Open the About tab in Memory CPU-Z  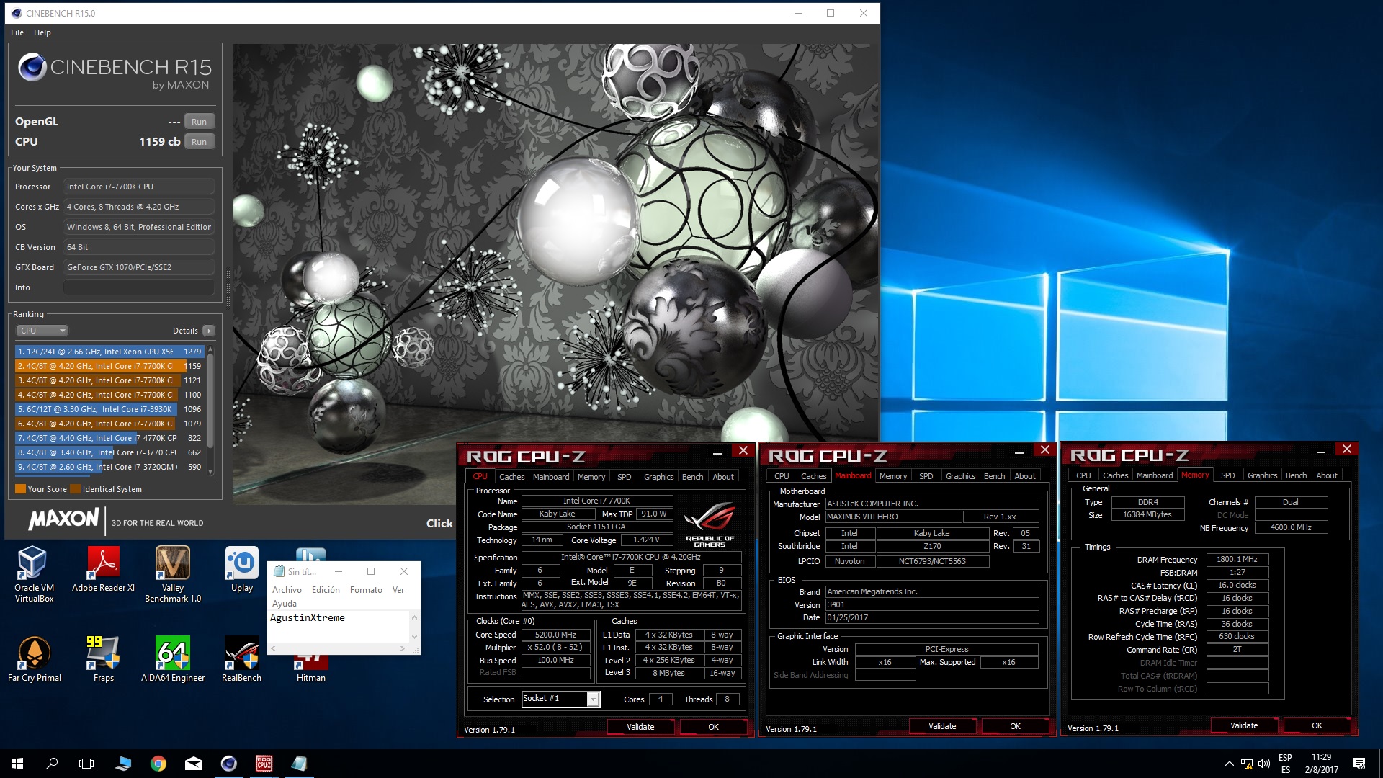tap(1326, 475)
